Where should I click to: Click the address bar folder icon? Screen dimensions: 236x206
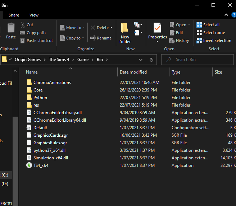coord(4,60)
